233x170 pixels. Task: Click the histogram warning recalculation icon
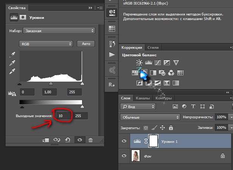(x=12, y=93)
